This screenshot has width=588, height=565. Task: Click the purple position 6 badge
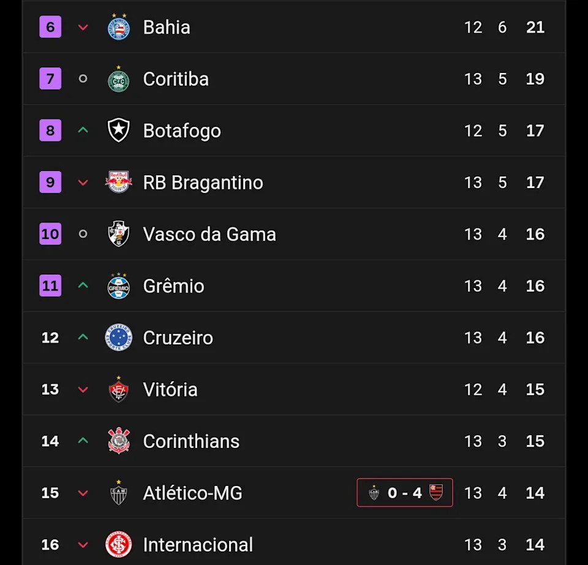click(x=50, y=28)
